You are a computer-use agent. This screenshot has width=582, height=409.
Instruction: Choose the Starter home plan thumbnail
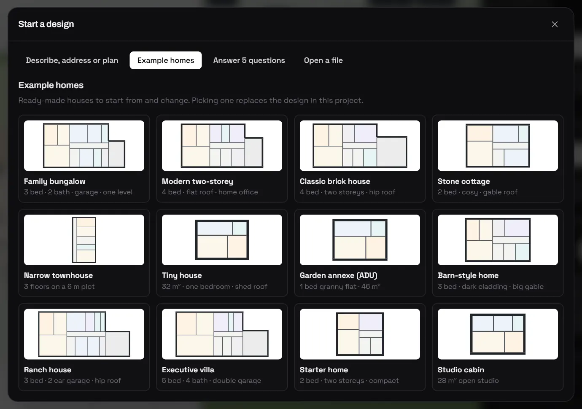[x=360, y=334]
